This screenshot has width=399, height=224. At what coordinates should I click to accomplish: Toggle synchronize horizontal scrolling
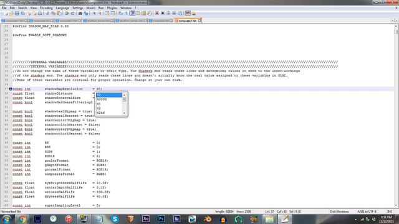click(113, 13)
